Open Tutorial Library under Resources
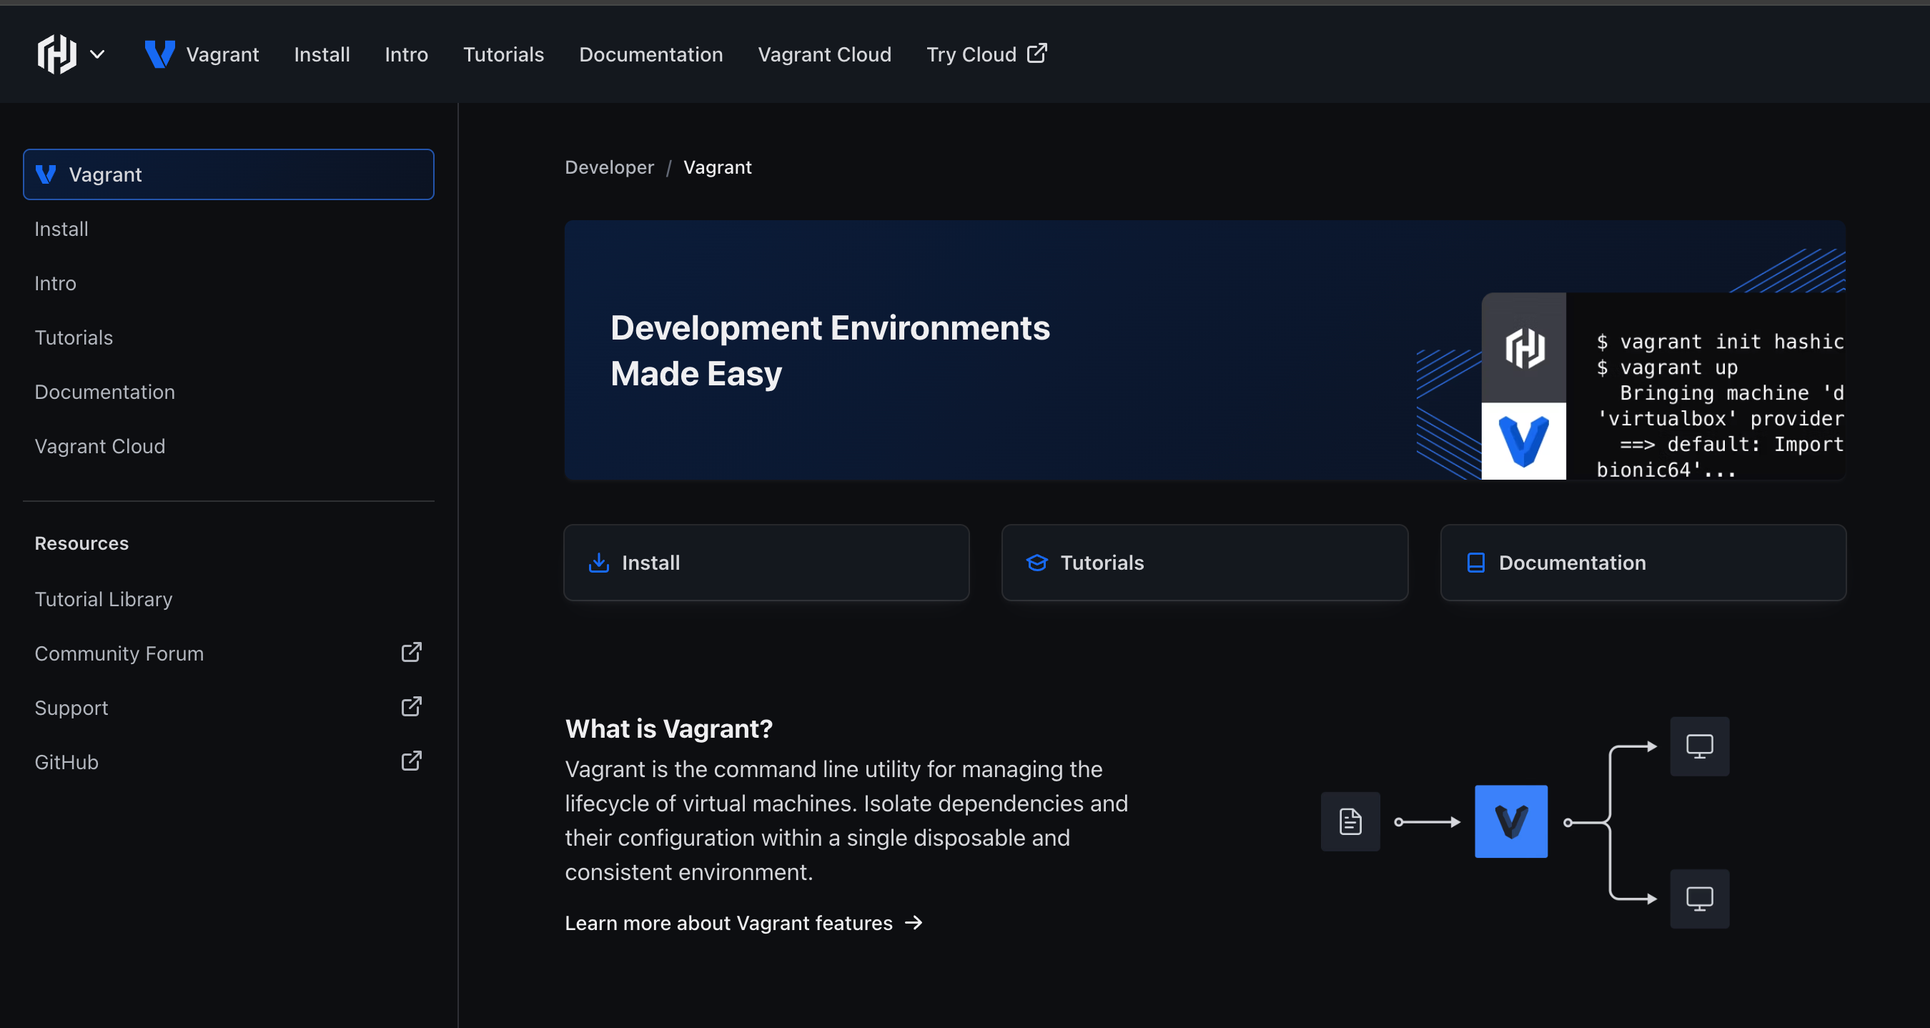The image size is (1930, 1028). [104, 598]
